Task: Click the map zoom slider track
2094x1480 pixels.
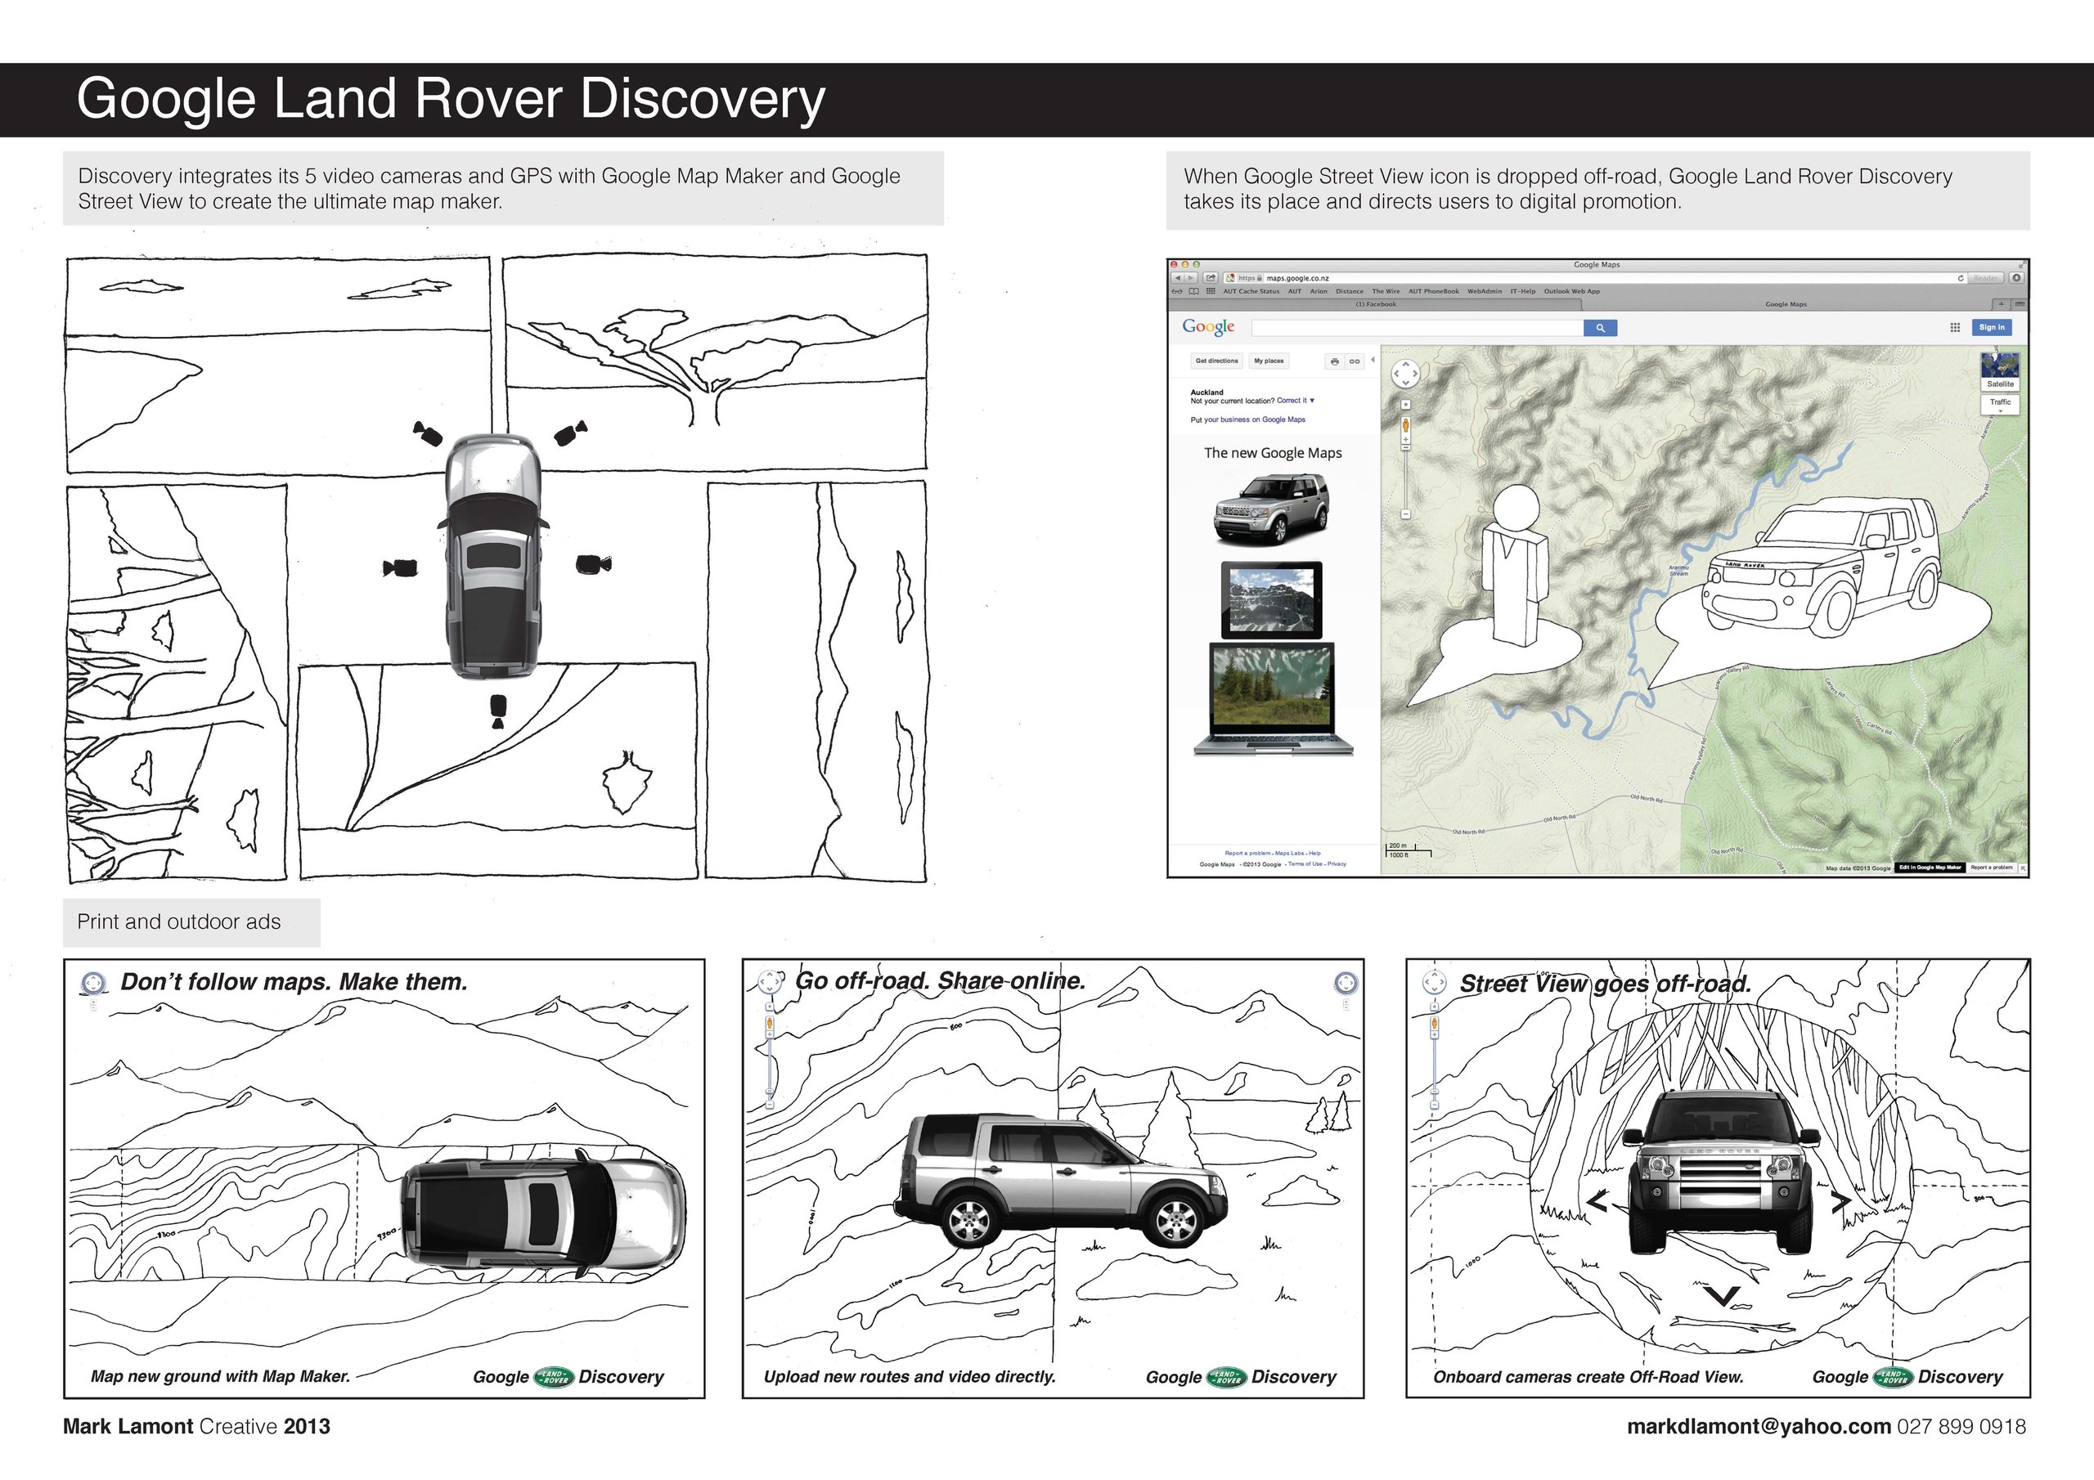Action: point(1405,481)
